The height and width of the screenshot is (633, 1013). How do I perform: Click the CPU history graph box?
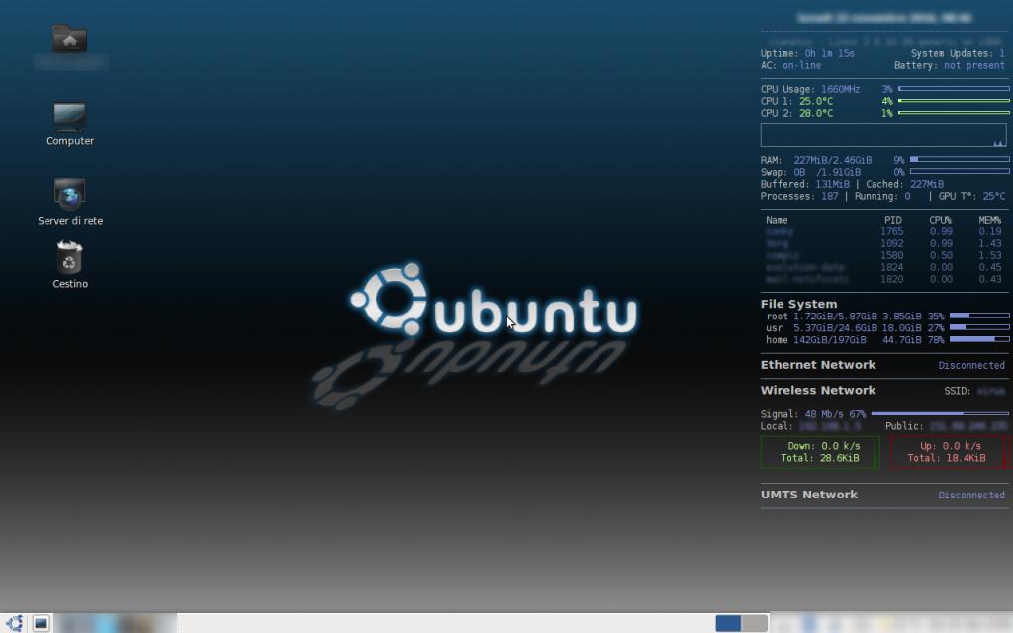tap(883, 135)
